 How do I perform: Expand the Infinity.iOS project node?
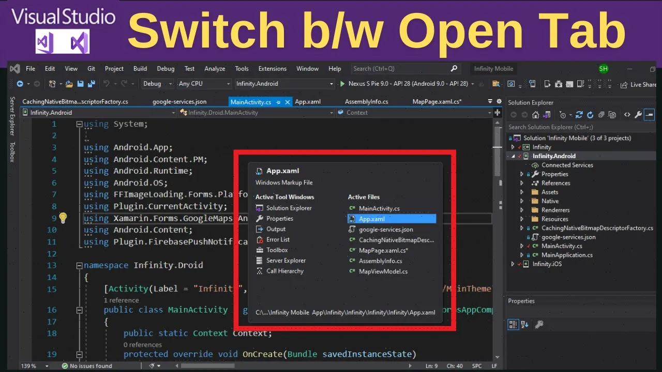(513, 264)
